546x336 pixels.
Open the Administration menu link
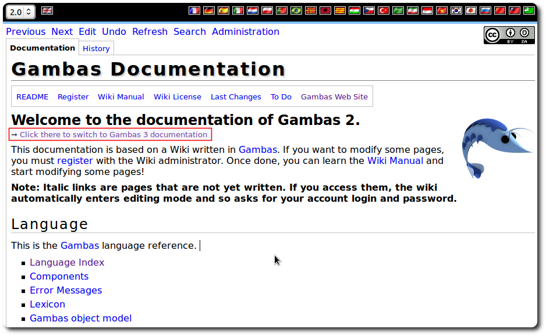245,32
